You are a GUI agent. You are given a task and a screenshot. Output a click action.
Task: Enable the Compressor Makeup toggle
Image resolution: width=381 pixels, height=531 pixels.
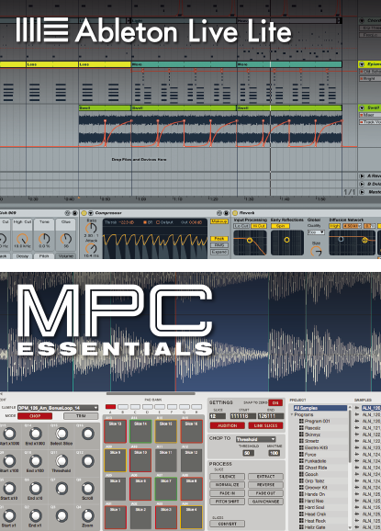[219, 221]
